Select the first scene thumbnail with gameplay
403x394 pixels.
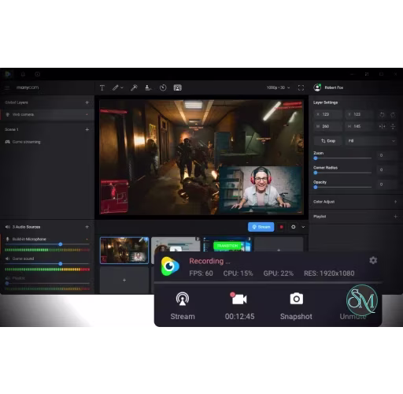124,251
